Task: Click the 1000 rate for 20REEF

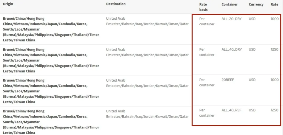Action: tap(275, 80)
